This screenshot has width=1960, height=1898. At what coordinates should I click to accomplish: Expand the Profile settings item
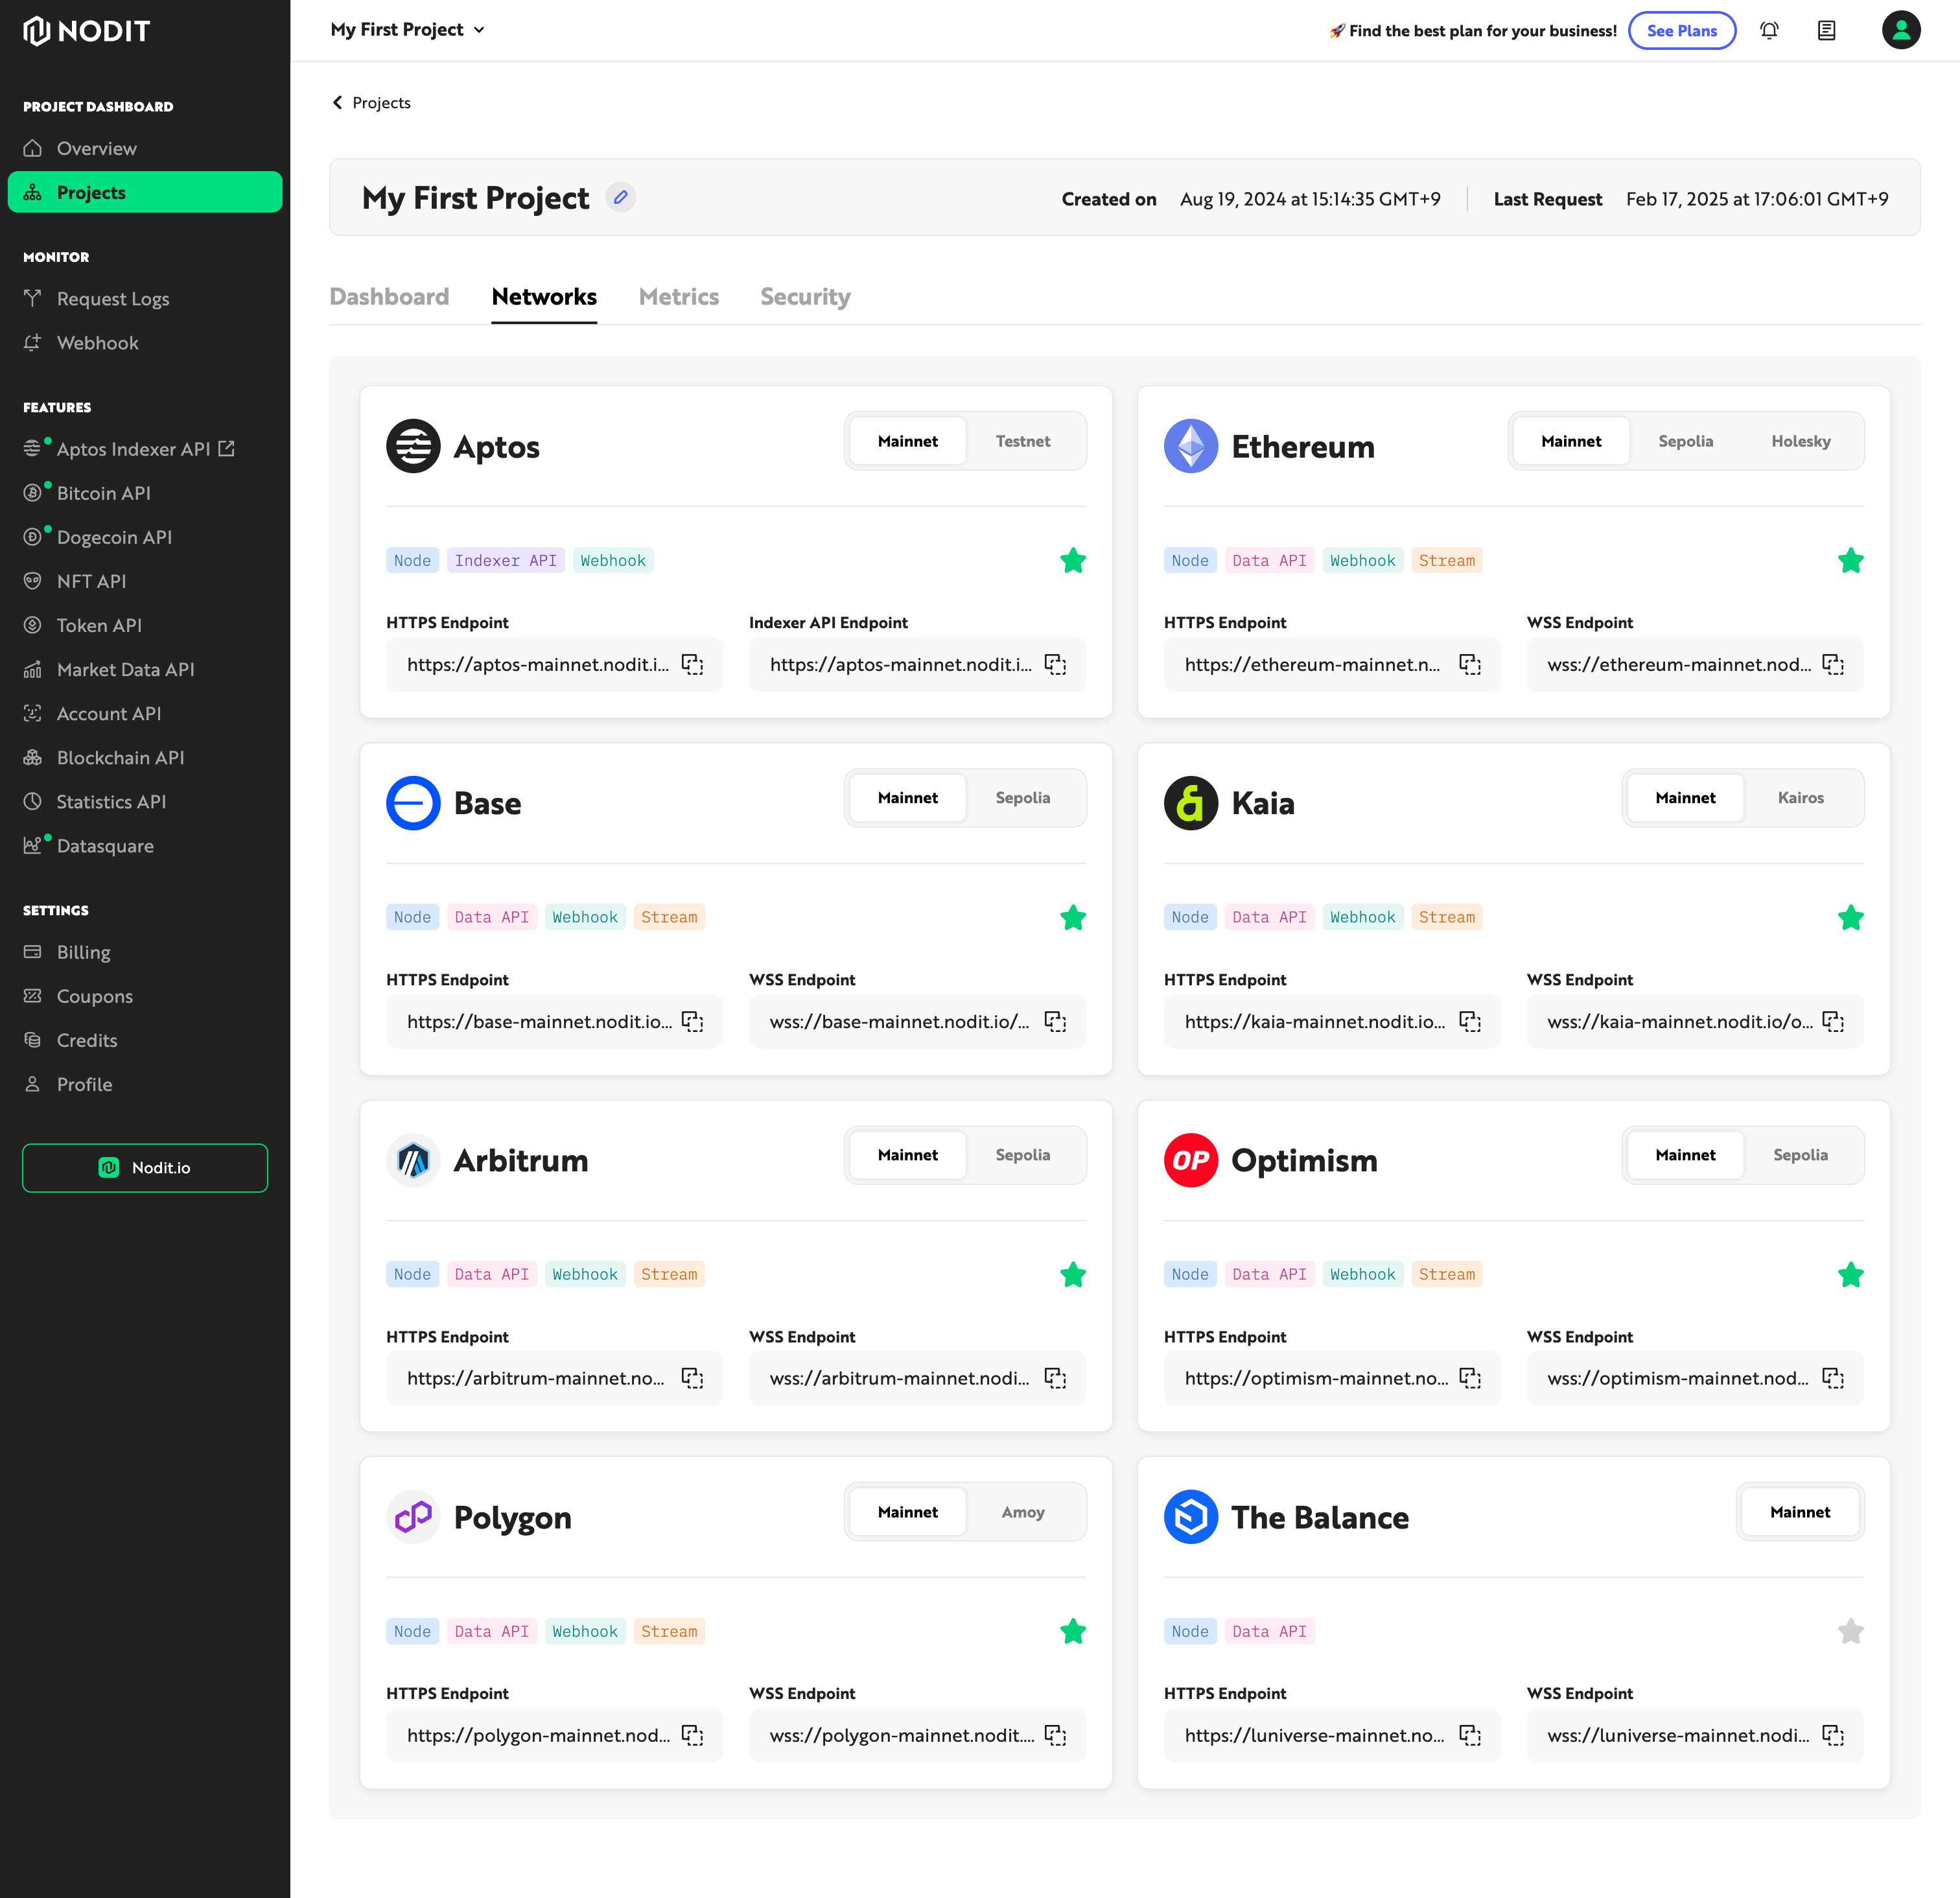[84, 1083]
